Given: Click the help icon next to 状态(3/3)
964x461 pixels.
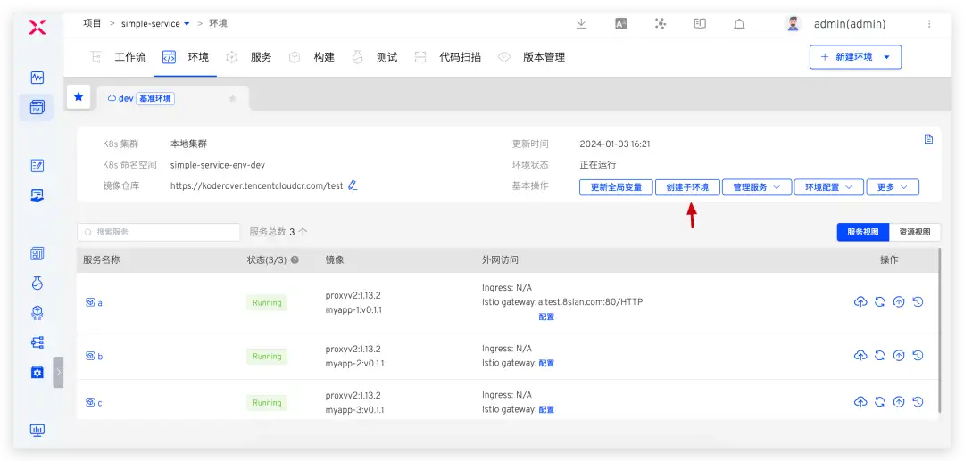Looking at the screenshot, I should (295, 260).
